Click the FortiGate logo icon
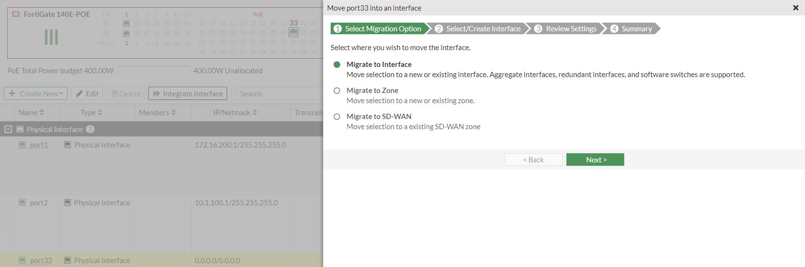 coord(16,14)
